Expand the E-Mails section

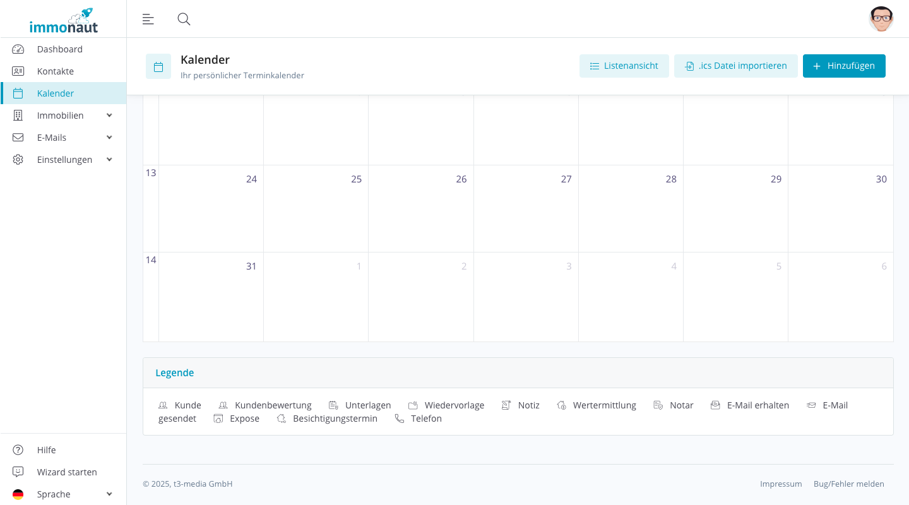109,137
